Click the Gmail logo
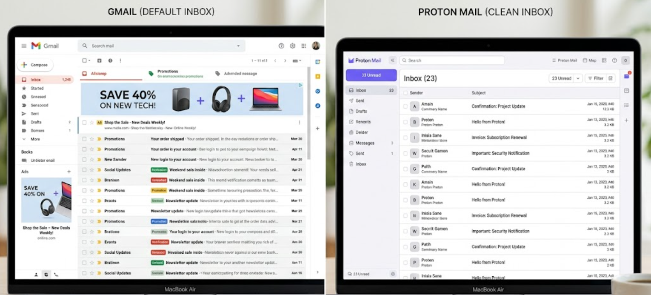The image size is (651, 295). (45, 46)
